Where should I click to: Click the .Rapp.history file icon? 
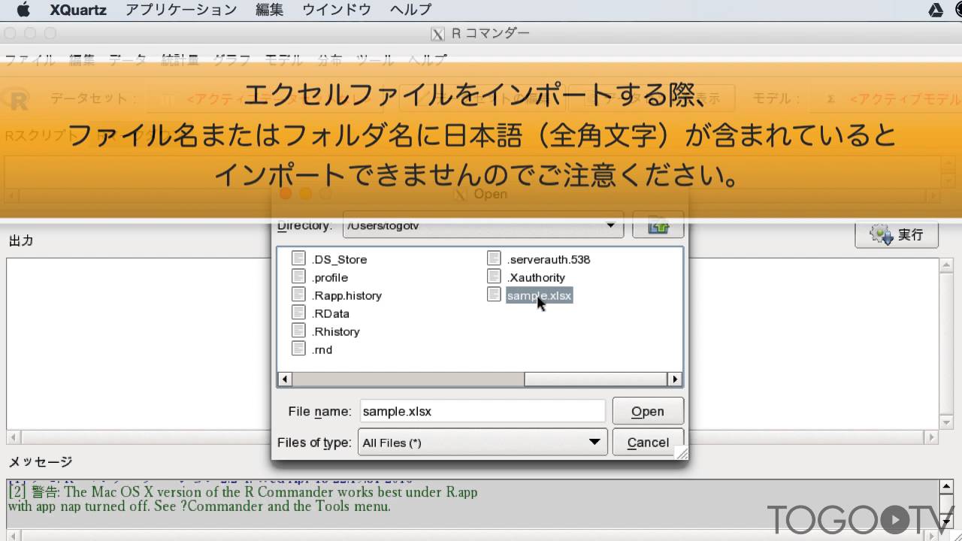298,295
